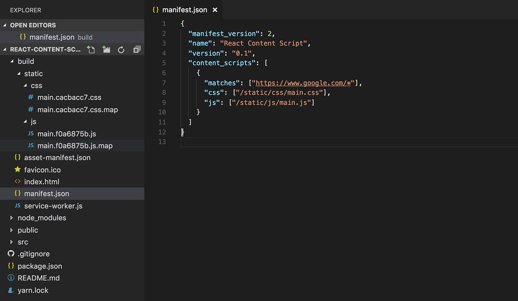Click the New Folder icon in explorer header

[x=106, y=49]
